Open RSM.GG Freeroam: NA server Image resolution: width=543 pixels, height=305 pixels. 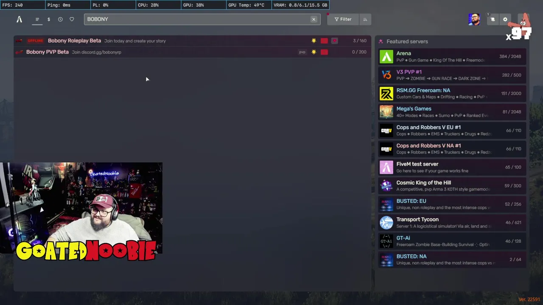point(452,93)
